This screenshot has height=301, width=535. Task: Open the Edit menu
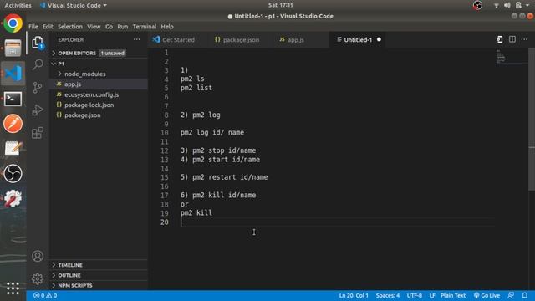[x=48, y=27]
